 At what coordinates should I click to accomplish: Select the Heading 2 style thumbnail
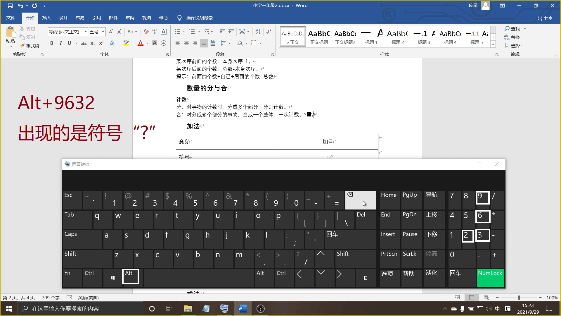pos(398,37)
